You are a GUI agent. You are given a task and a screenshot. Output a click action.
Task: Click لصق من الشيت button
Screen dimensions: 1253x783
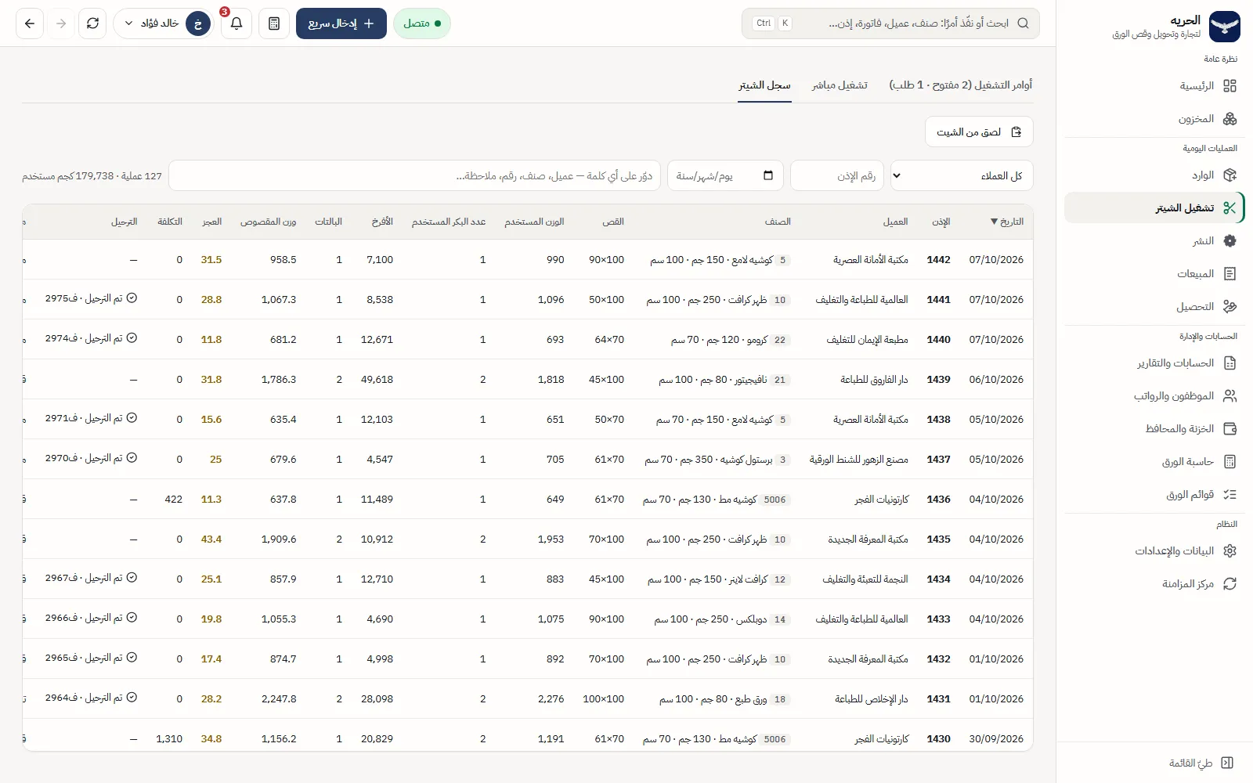point(979,132)
